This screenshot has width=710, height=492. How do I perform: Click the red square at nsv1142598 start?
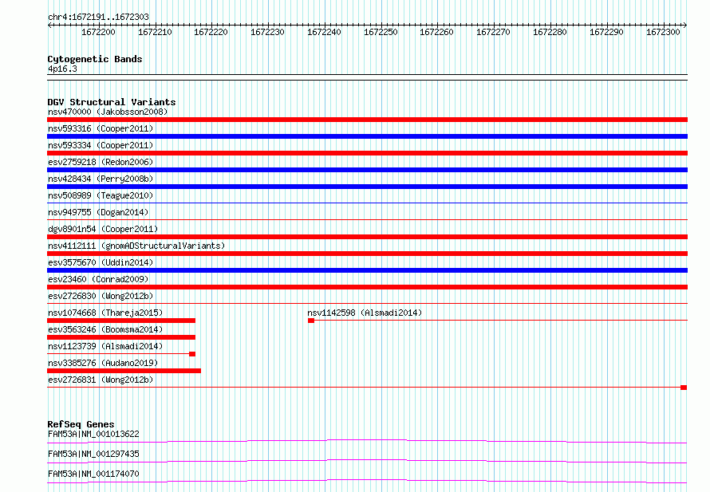click(311, 321)
